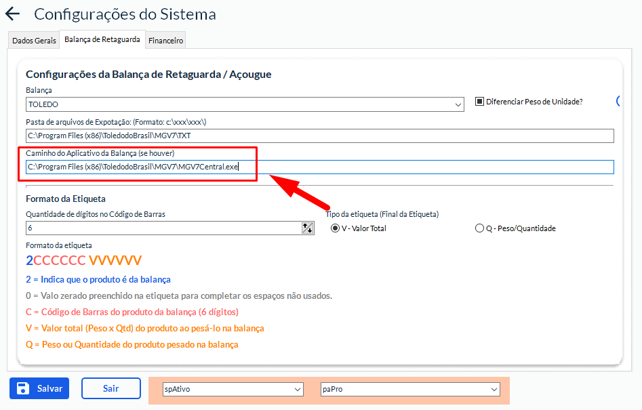Expand the paPro dropdown
Viewport: 642px width, 410px height.
(410, 389)
